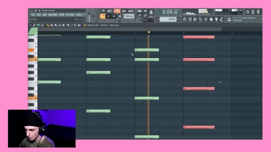Toggle overdub blend recording
The image size is (271, 152).
coord(124,11)
